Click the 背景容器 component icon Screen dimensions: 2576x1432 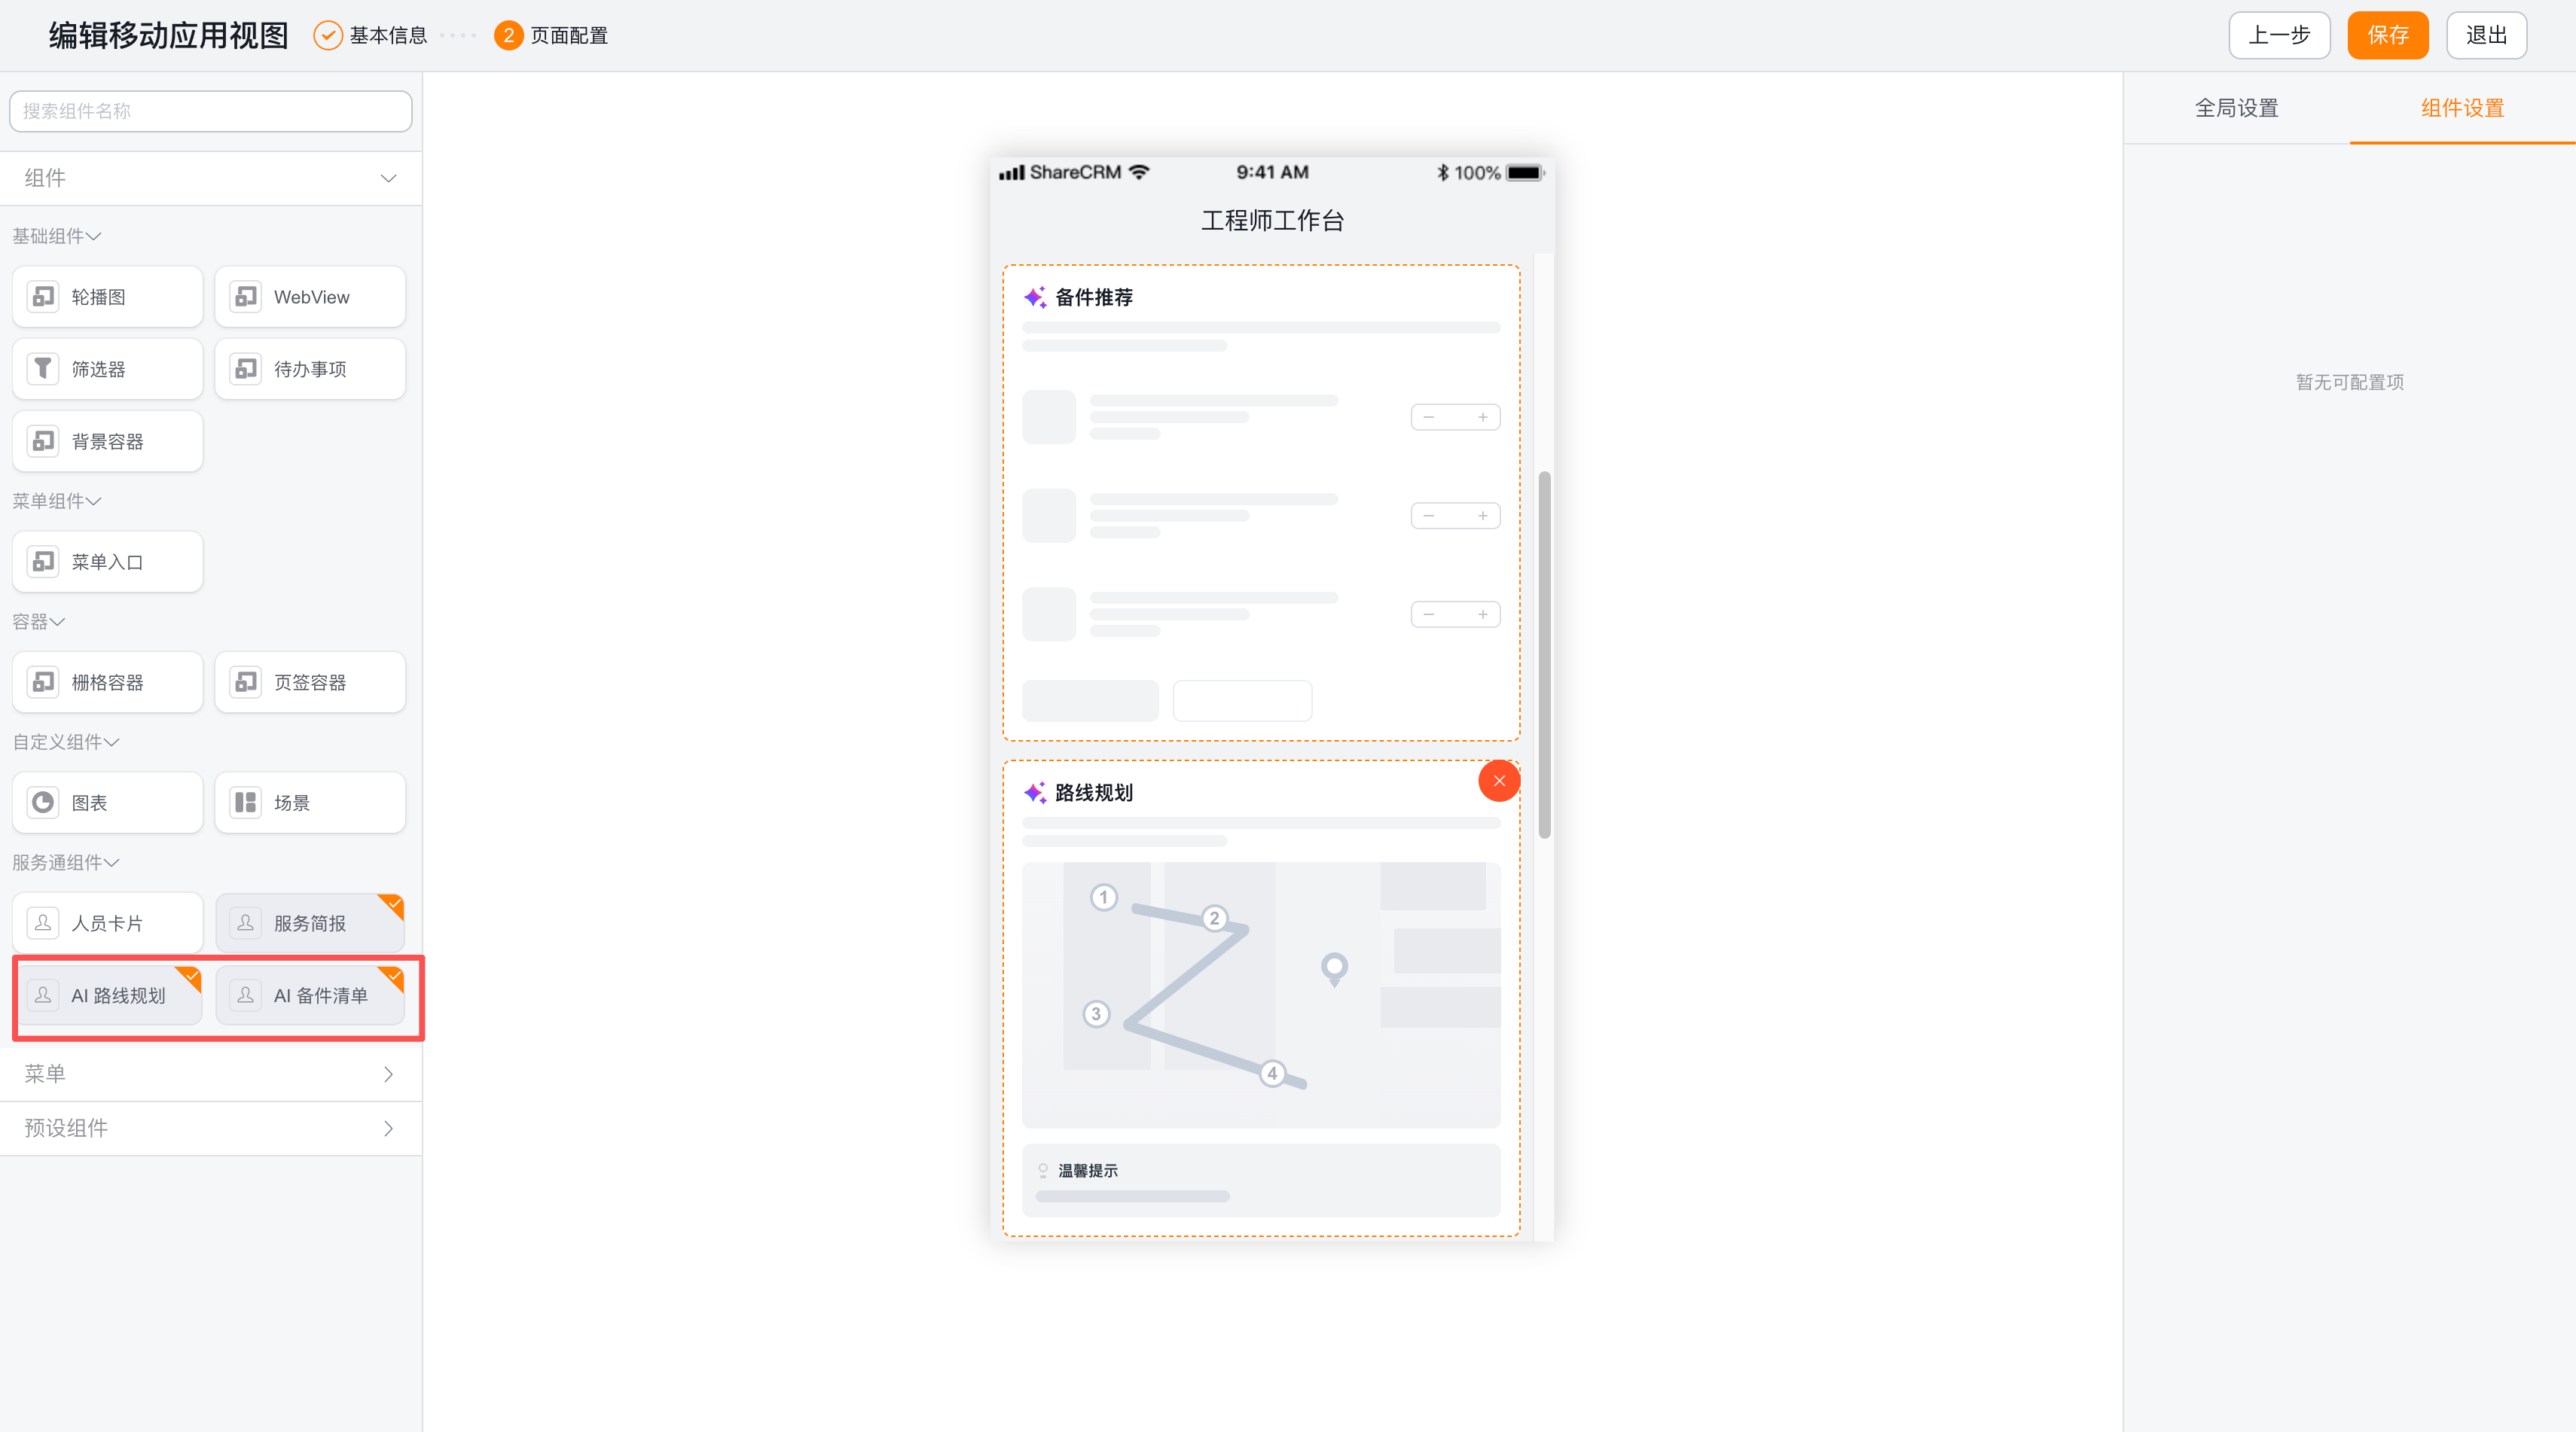coord(43,440)
